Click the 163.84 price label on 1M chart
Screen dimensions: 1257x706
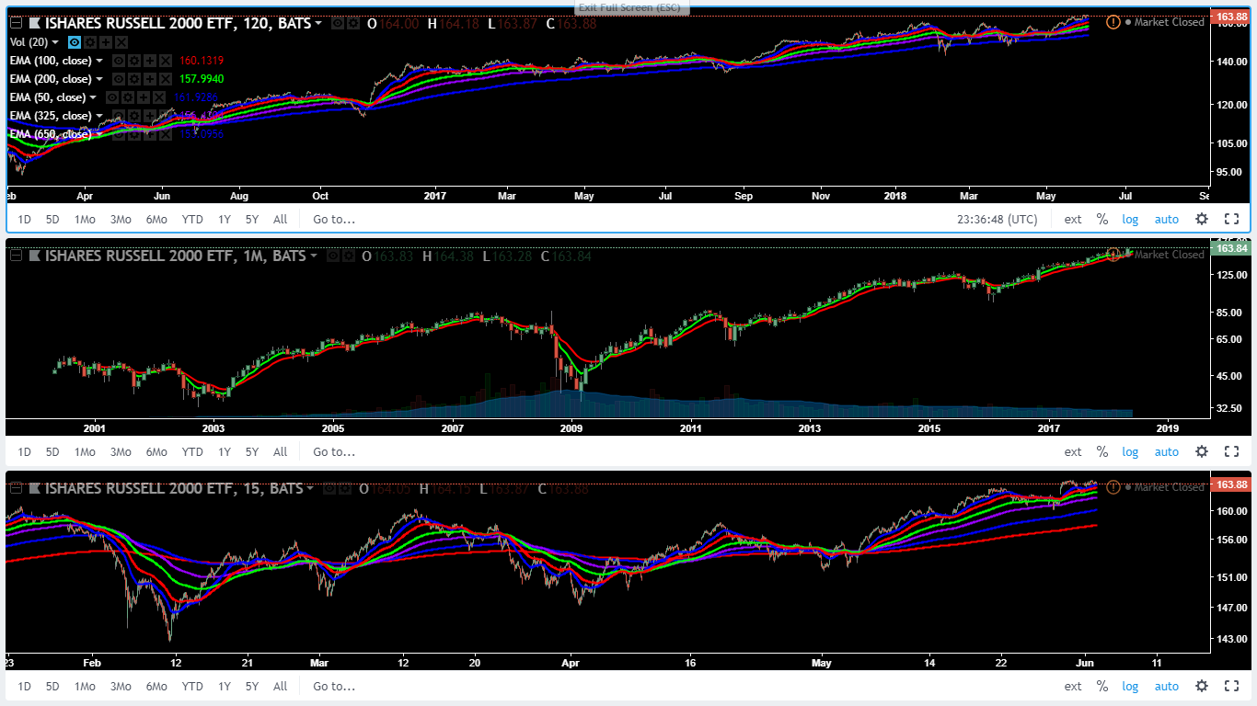(x=1231, y=248)
